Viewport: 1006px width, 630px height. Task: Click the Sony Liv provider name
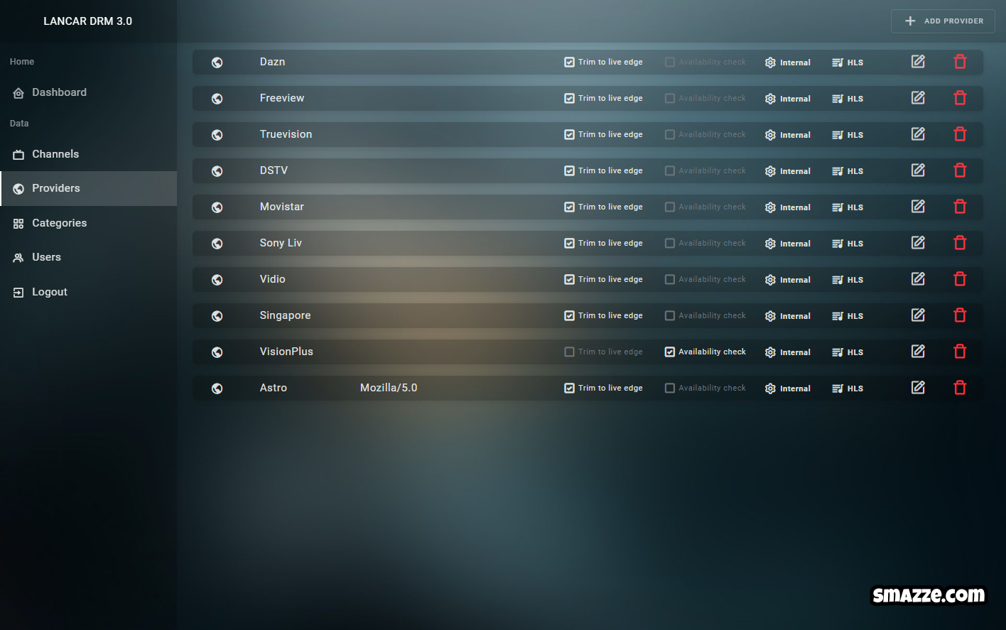click(281, 243)
